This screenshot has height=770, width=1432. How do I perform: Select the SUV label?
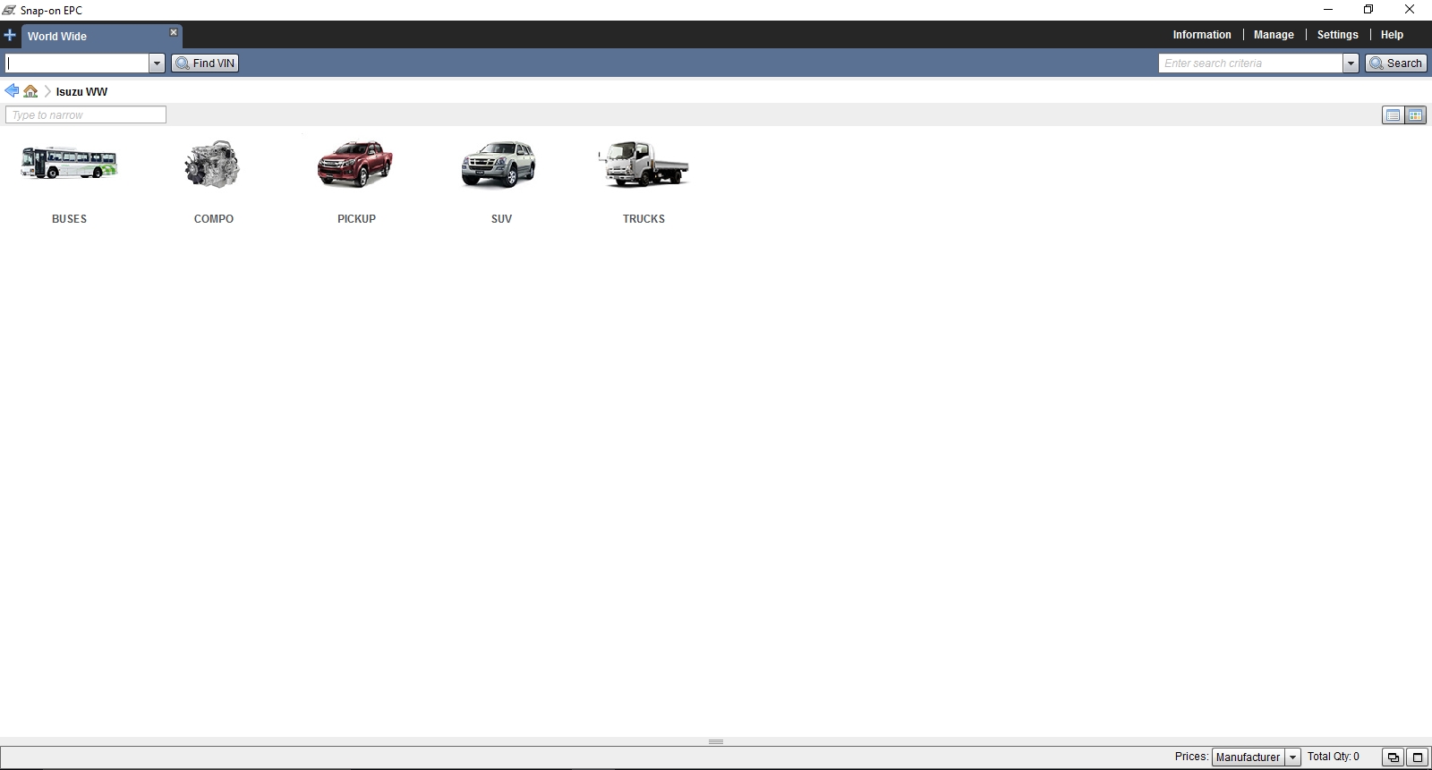501,219
